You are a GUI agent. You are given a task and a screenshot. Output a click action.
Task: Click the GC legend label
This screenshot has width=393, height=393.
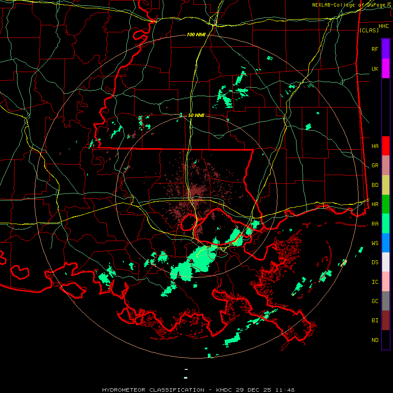pyautogui.click(x=375, y=301)
